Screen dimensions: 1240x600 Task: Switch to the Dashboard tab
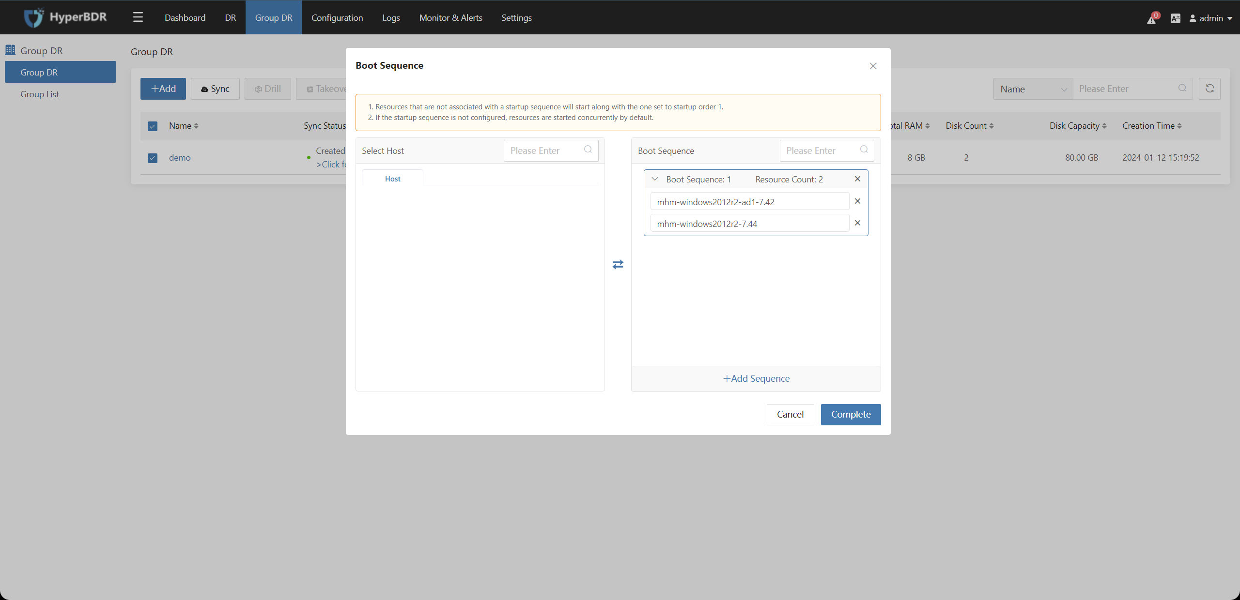pyautogui.click(x=185, y=16)
